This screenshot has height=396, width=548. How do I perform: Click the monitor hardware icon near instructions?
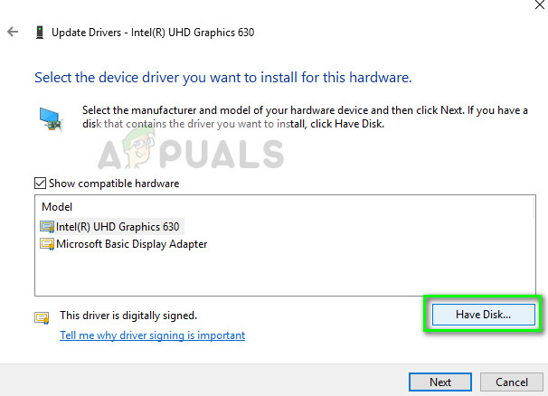(x=51, y=119)
